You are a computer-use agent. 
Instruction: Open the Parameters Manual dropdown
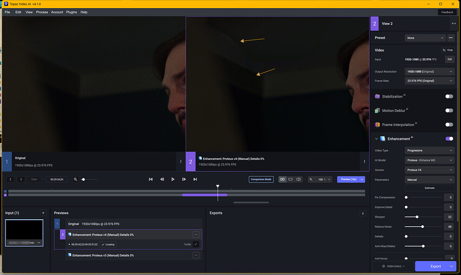pos(430,180)
